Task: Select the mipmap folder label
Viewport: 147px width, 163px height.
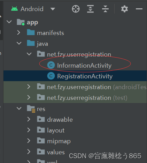Action: pyautogui.click(x=59, y=141)
